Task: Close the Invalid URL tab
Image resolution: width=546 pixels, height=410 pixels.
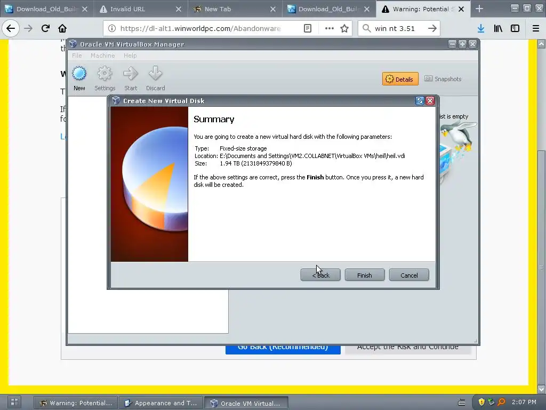Action: click(x=179, y=9)
